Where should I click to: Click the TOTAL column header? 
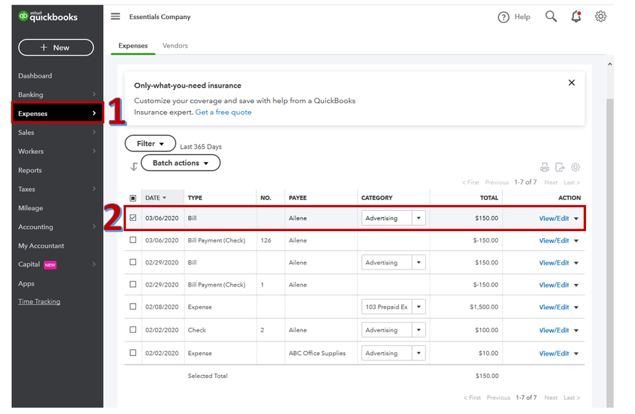[x=489, y=198]
